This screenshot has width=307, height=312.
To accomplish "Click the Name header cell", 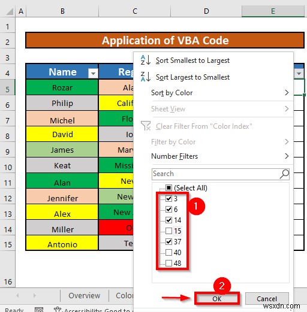I will [x=62, y=71].
